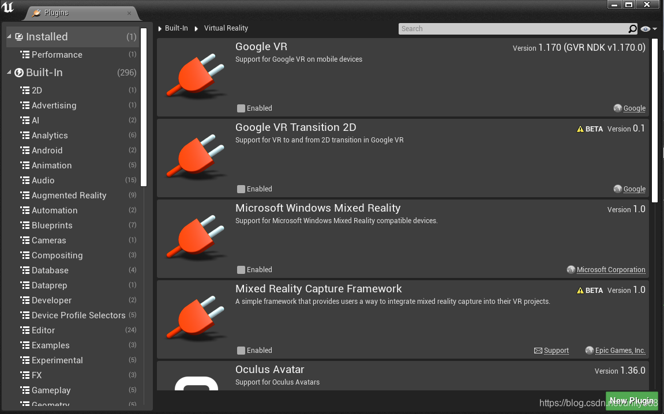Select the Plugins tab
The width and height of the screenshot is (664, 414).
[x=81, y=13]
